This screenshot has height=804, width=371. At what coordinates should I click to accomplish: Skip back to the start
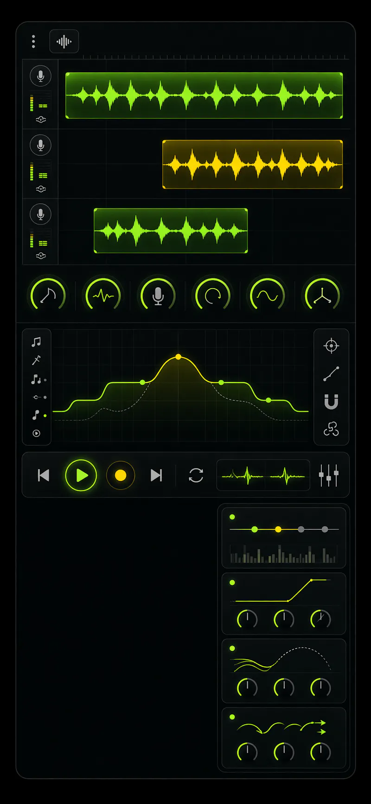(x=44, y=475)
